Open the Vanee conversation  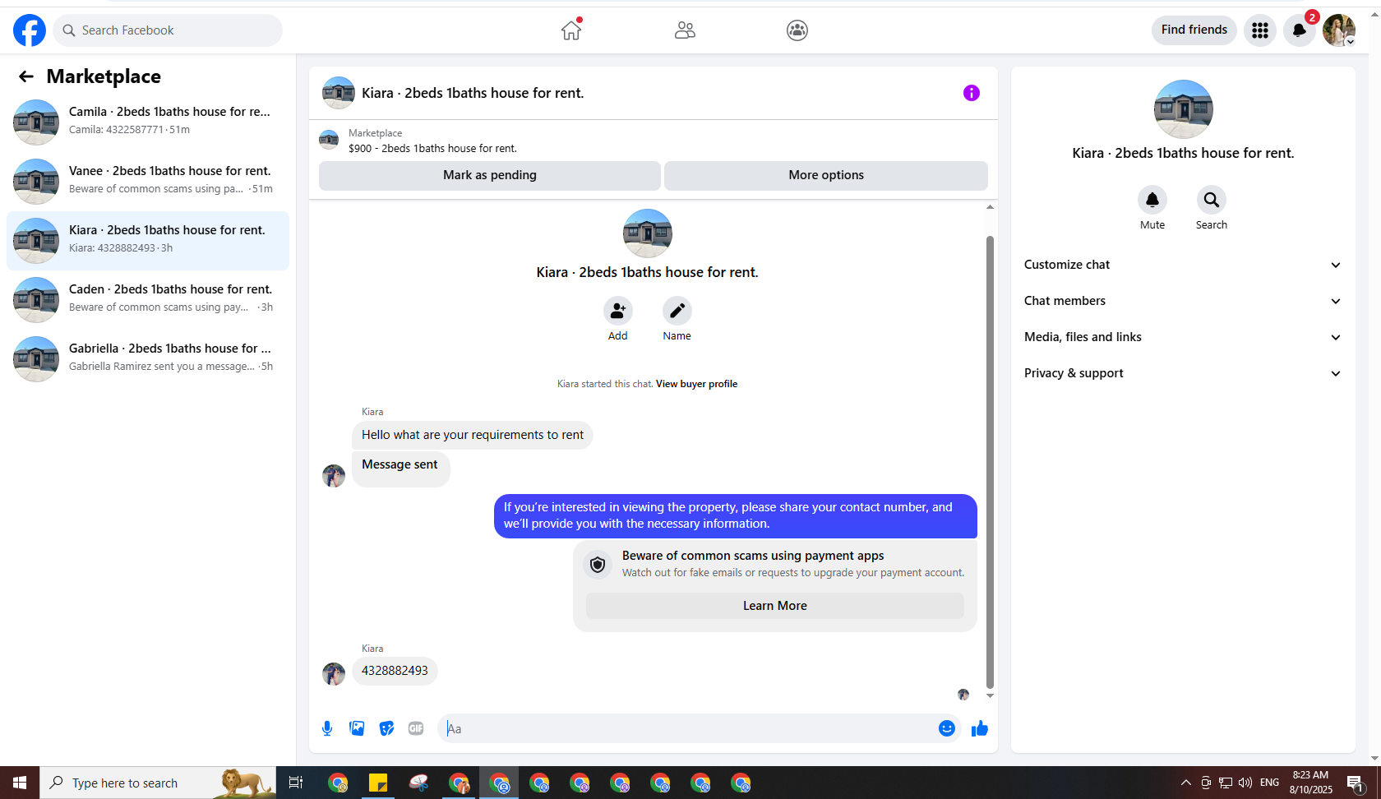pyautogui.click(x=148, y=182)
